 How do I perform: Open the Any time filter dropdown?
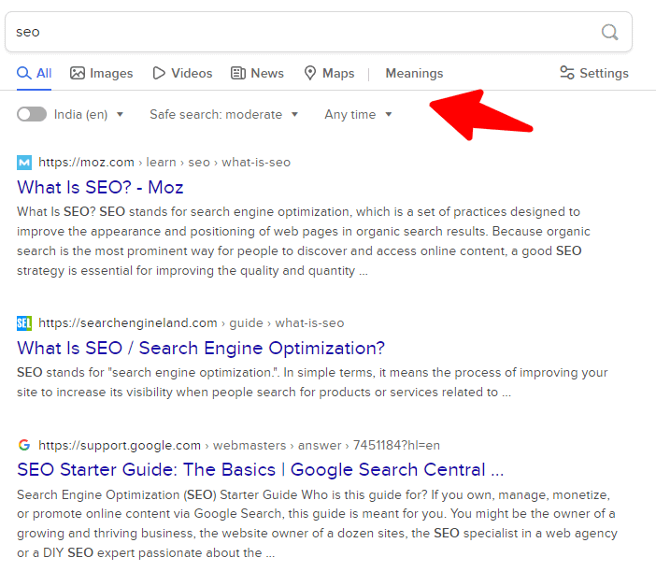(358, 114)
